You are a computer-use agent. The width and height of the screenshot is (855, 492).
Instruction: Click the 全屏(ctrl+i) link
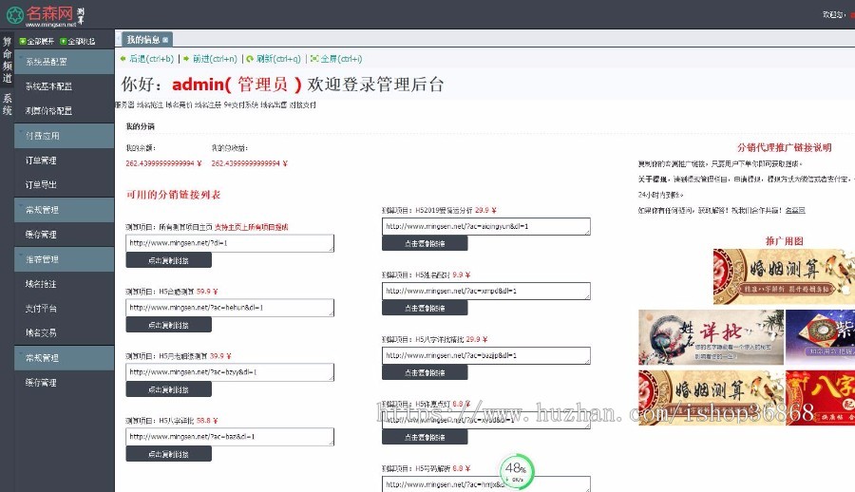tap(341, 59)
